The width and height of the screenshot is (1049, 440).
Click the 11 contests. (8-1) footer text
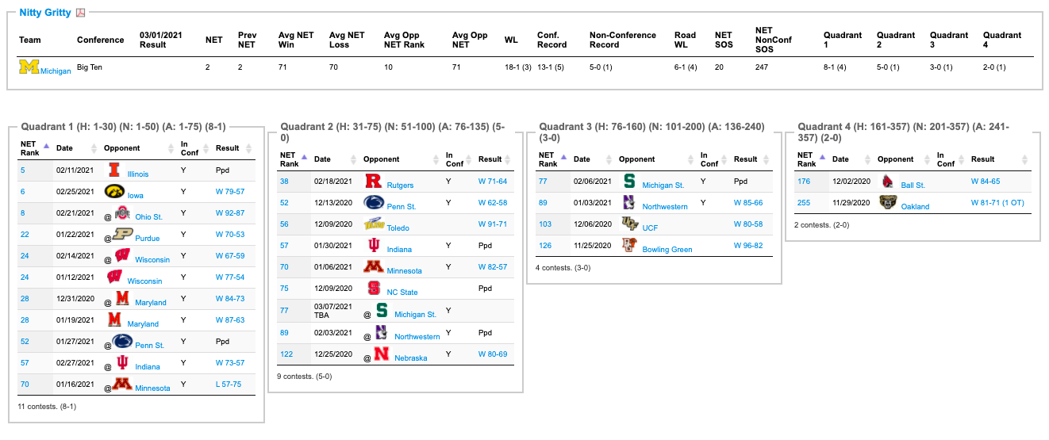(46, 406)
